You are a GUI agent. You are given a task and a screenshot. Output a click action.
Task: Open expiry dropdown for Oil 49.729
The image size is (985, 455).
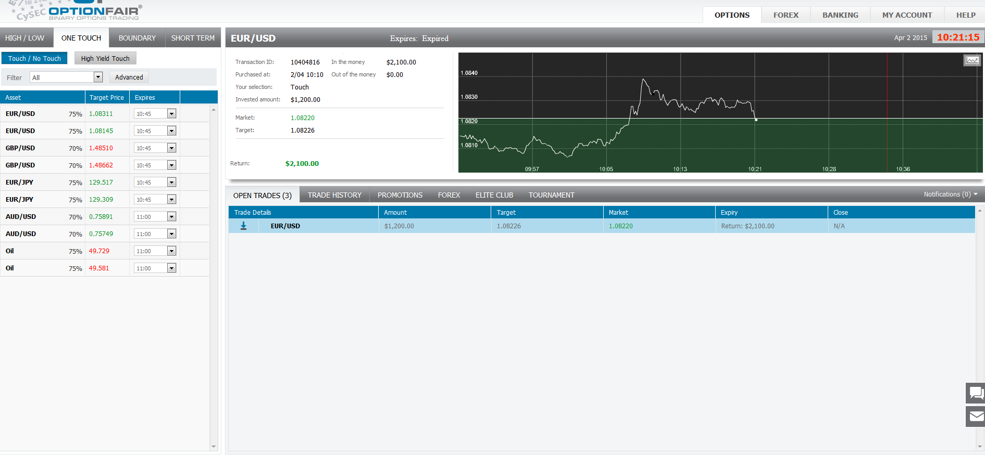pyautogui.click(x=171, y=251)
